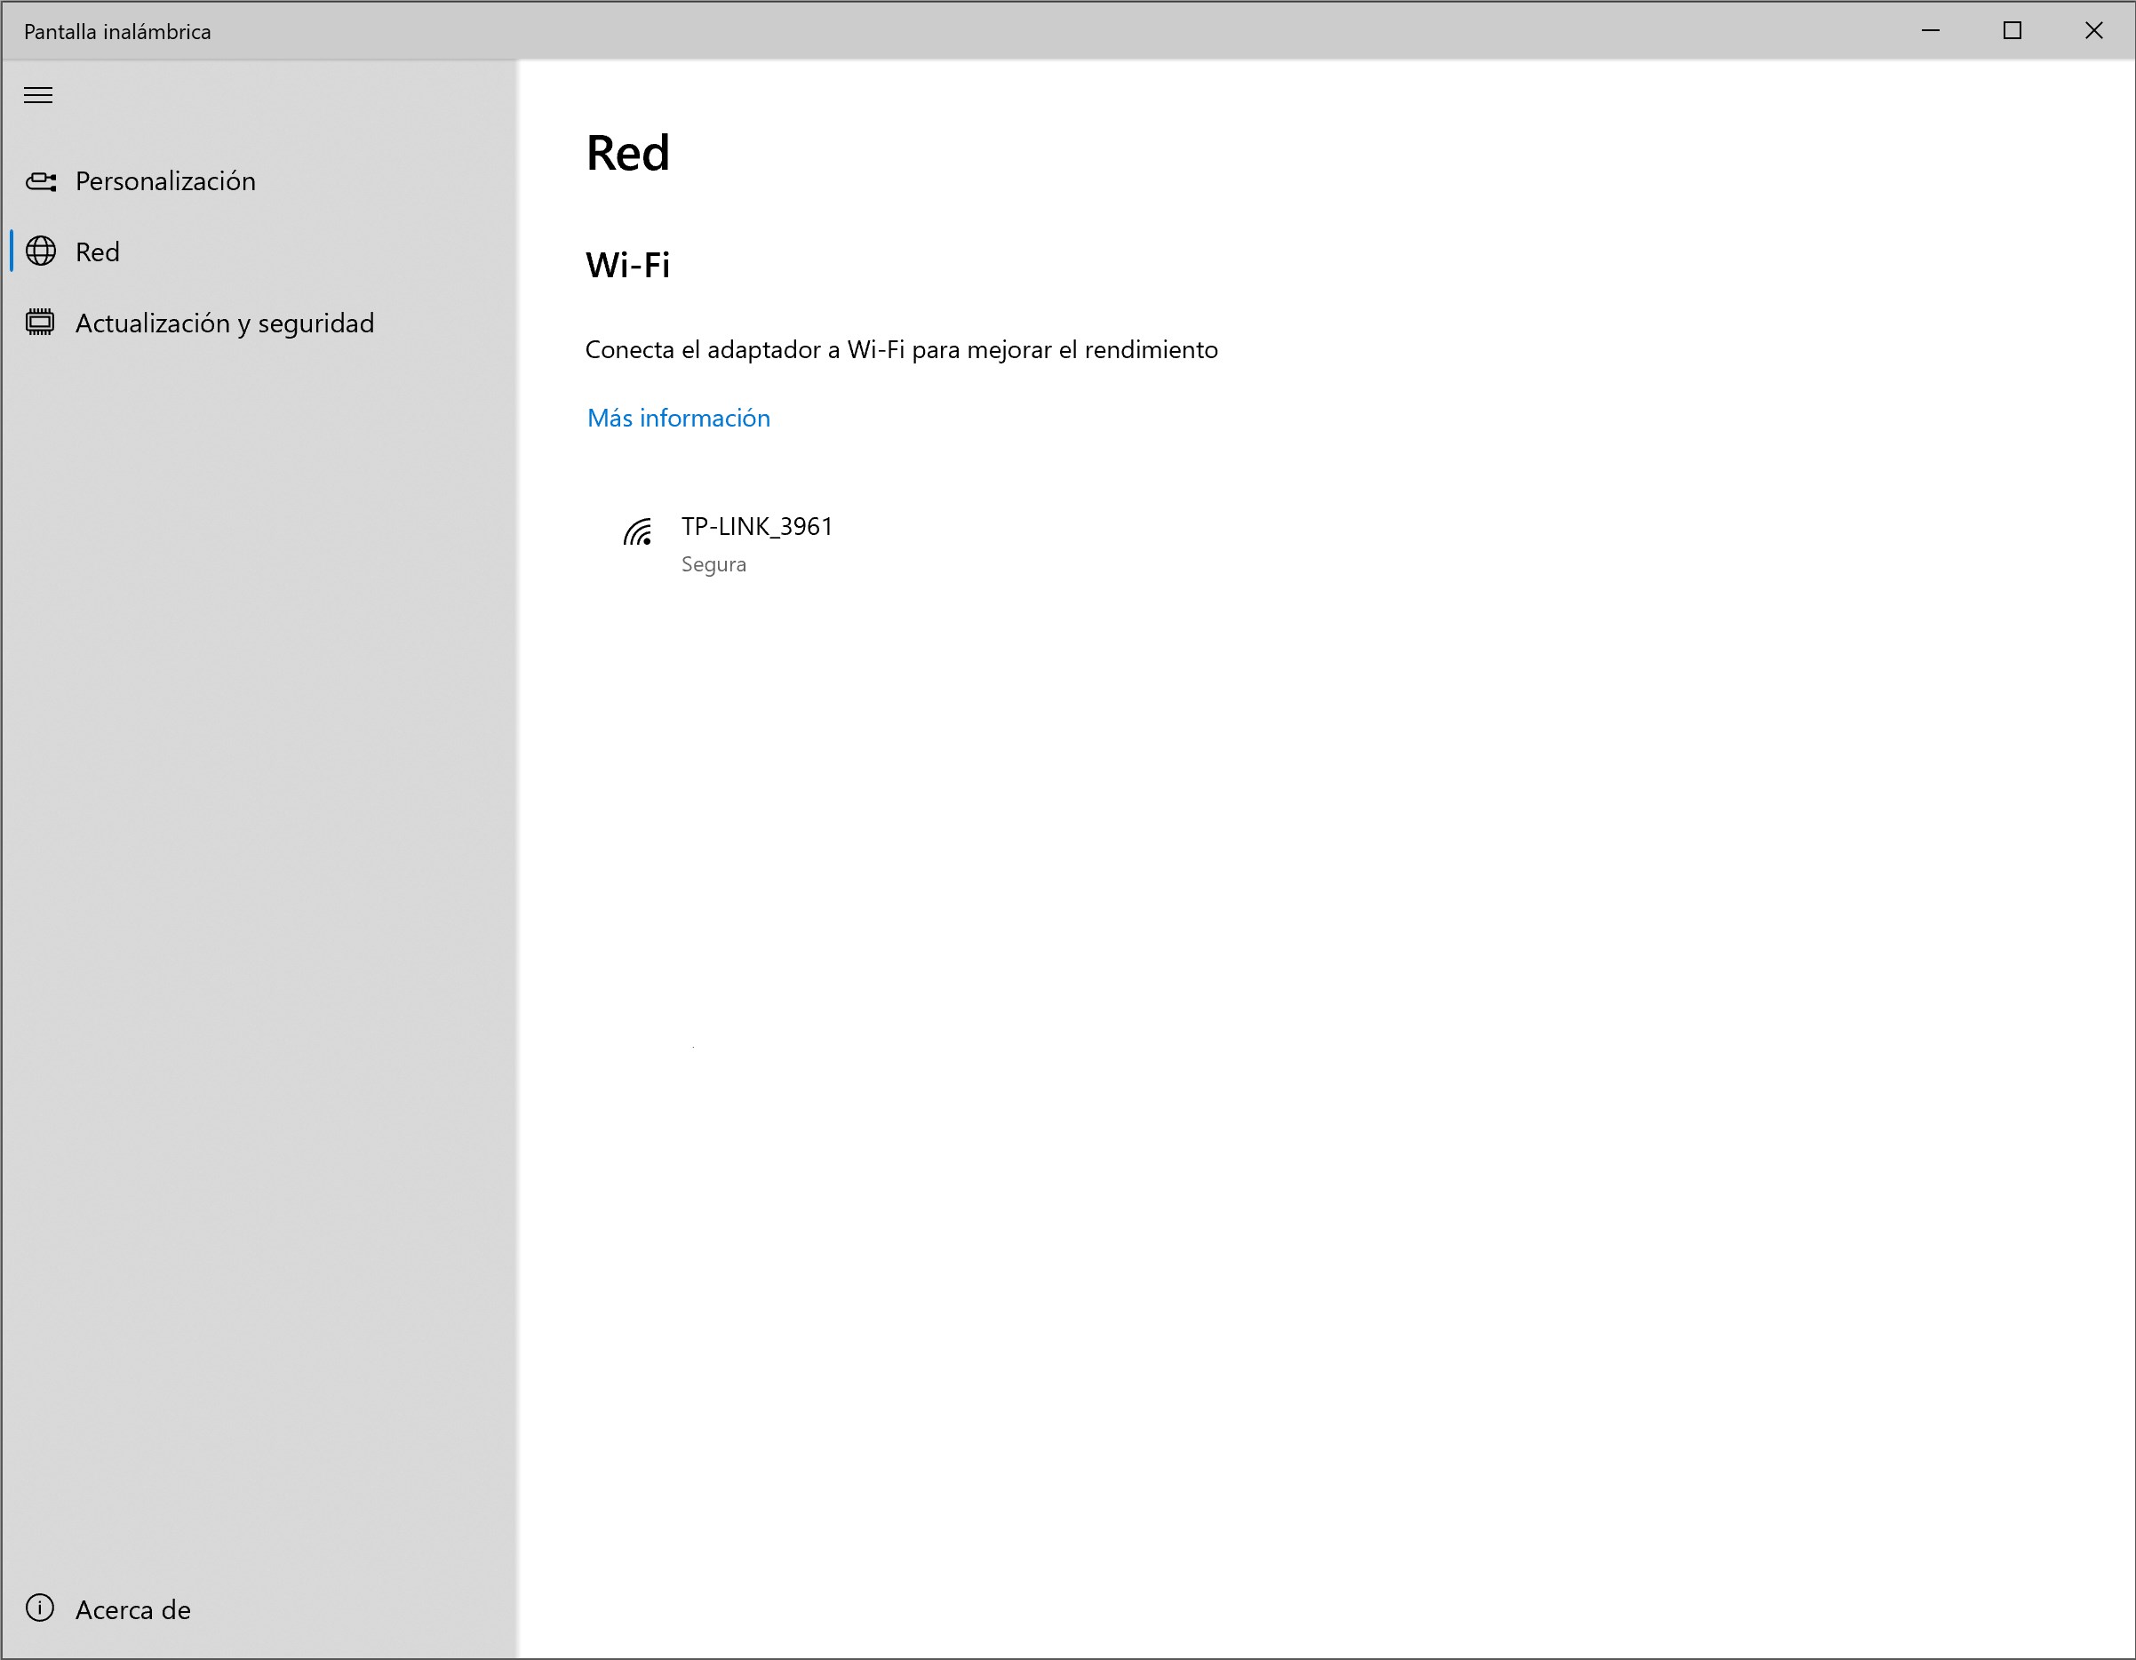
Task: Click the Acerca de info icon
Action: [40, 1608]
